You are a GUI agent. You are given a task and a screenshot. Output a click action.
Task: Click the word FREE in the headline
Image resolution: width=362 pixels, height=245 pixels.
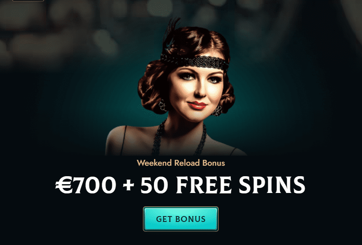pos(204,185)
